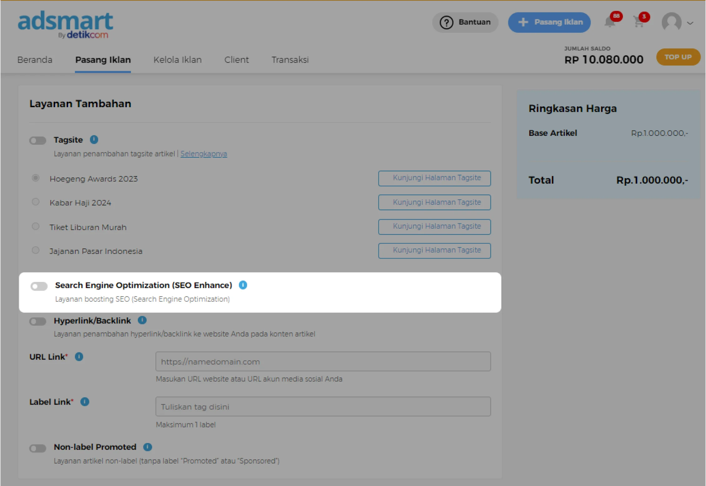Open the Transaksi tab
This screenshot has height=486, width=706.
[x=290, y=60]
